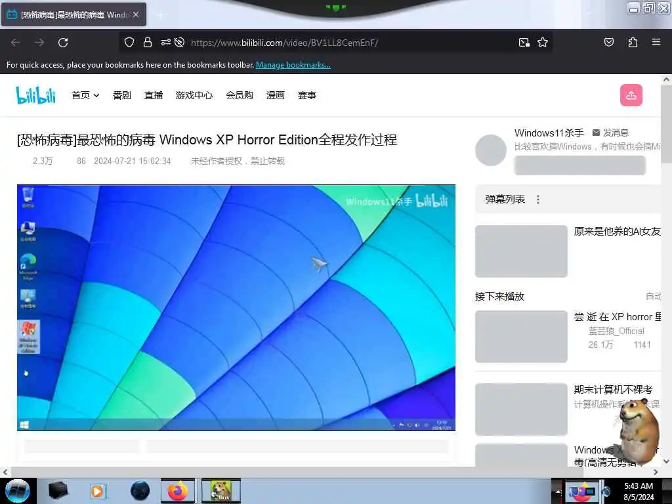Click the 发消息 message button
The width and height of the screenshot is (672, 504).
point(611,133)
